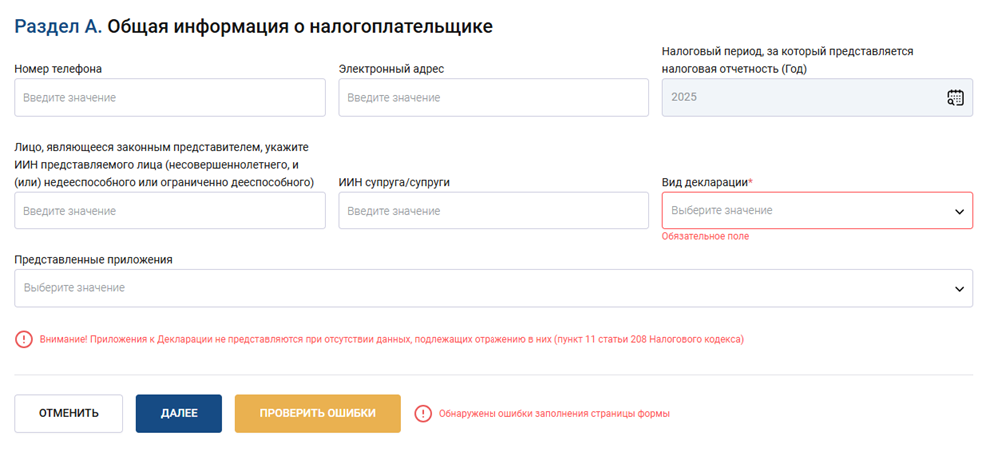Click the 'Раздел А.' section heading
Screen dimensions: 986x452
(x=58, y=26)
